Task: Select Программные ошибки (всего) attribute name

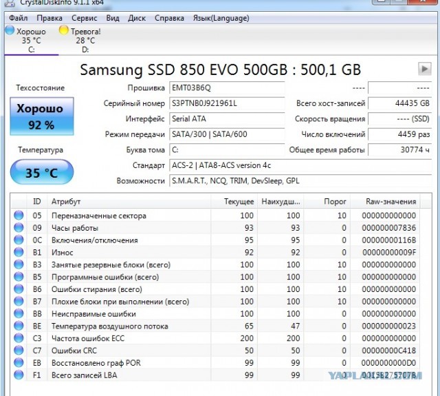Action: click(x=105, y=277)
